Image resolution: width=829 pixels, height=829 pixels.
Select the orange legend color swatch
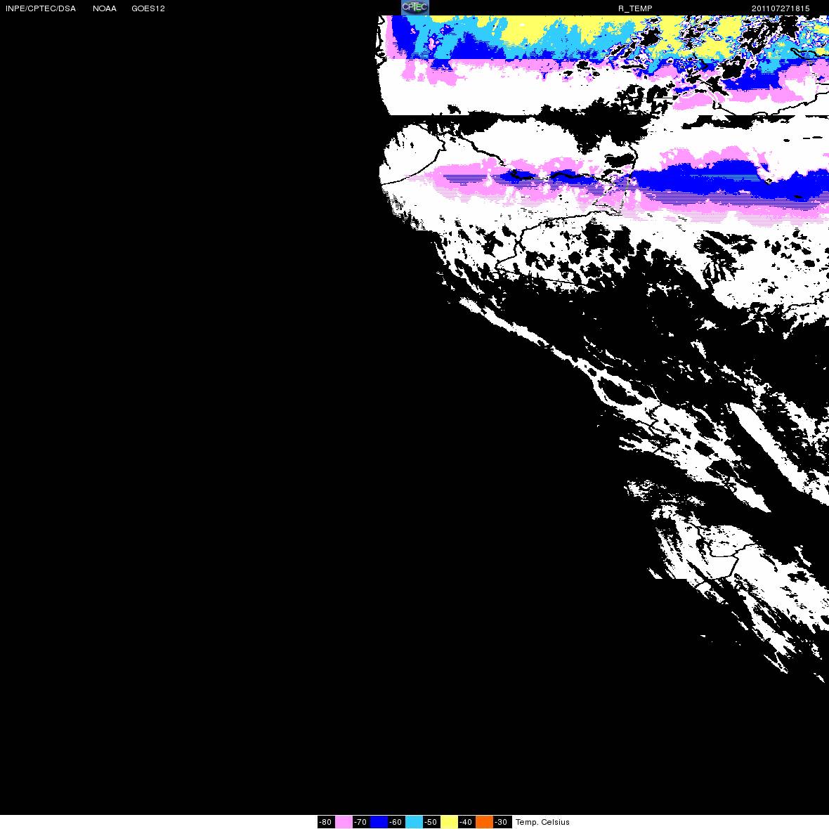[x=484, y=822]
